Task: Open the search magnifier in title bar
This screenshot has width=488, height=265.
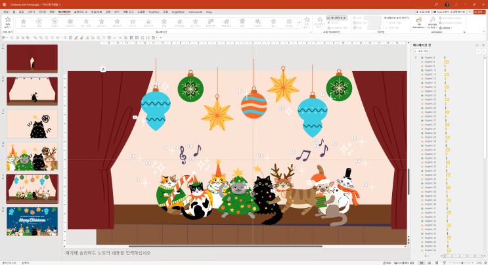Action: (436, 5)
